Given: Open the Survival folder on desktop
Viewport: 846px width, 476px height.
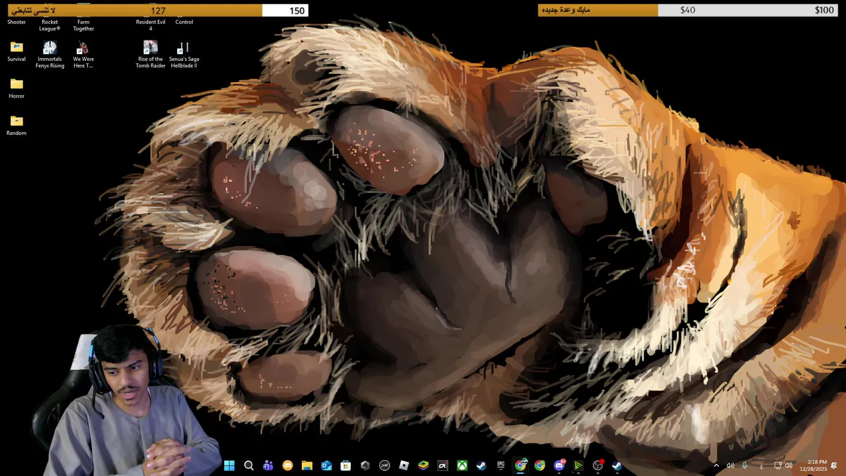Looking at the screenshot, I should coord(17,52).
